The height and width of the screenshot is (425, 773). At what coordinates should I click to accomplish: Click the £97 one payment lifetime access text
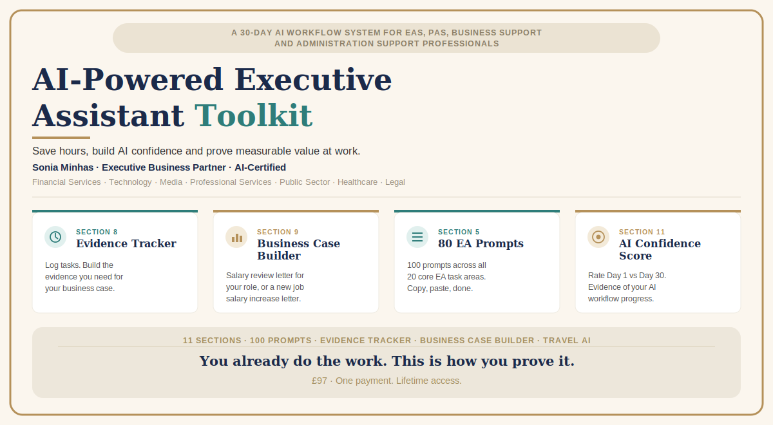[x=386, y=381]
